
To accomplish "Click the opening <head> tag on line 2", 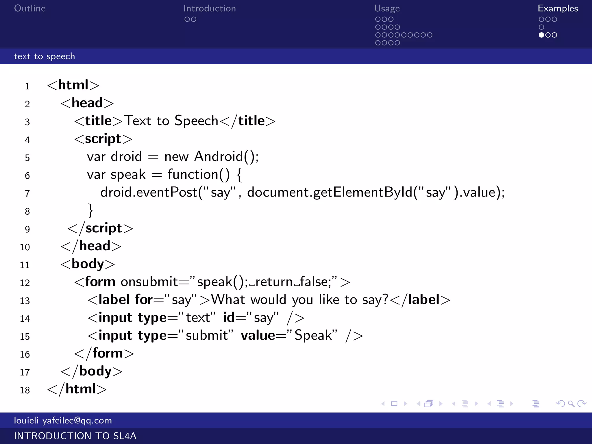I will [x=87, y=103].
